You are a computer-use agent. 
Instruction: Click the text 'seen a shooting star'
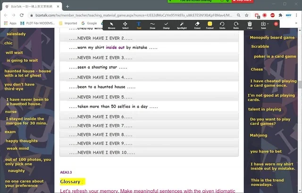pos(97,67)
